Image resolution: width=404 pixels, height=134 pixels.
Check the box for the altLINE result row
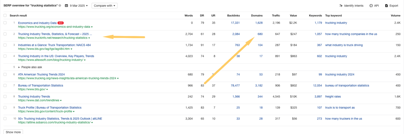click(x=5, y=119)
